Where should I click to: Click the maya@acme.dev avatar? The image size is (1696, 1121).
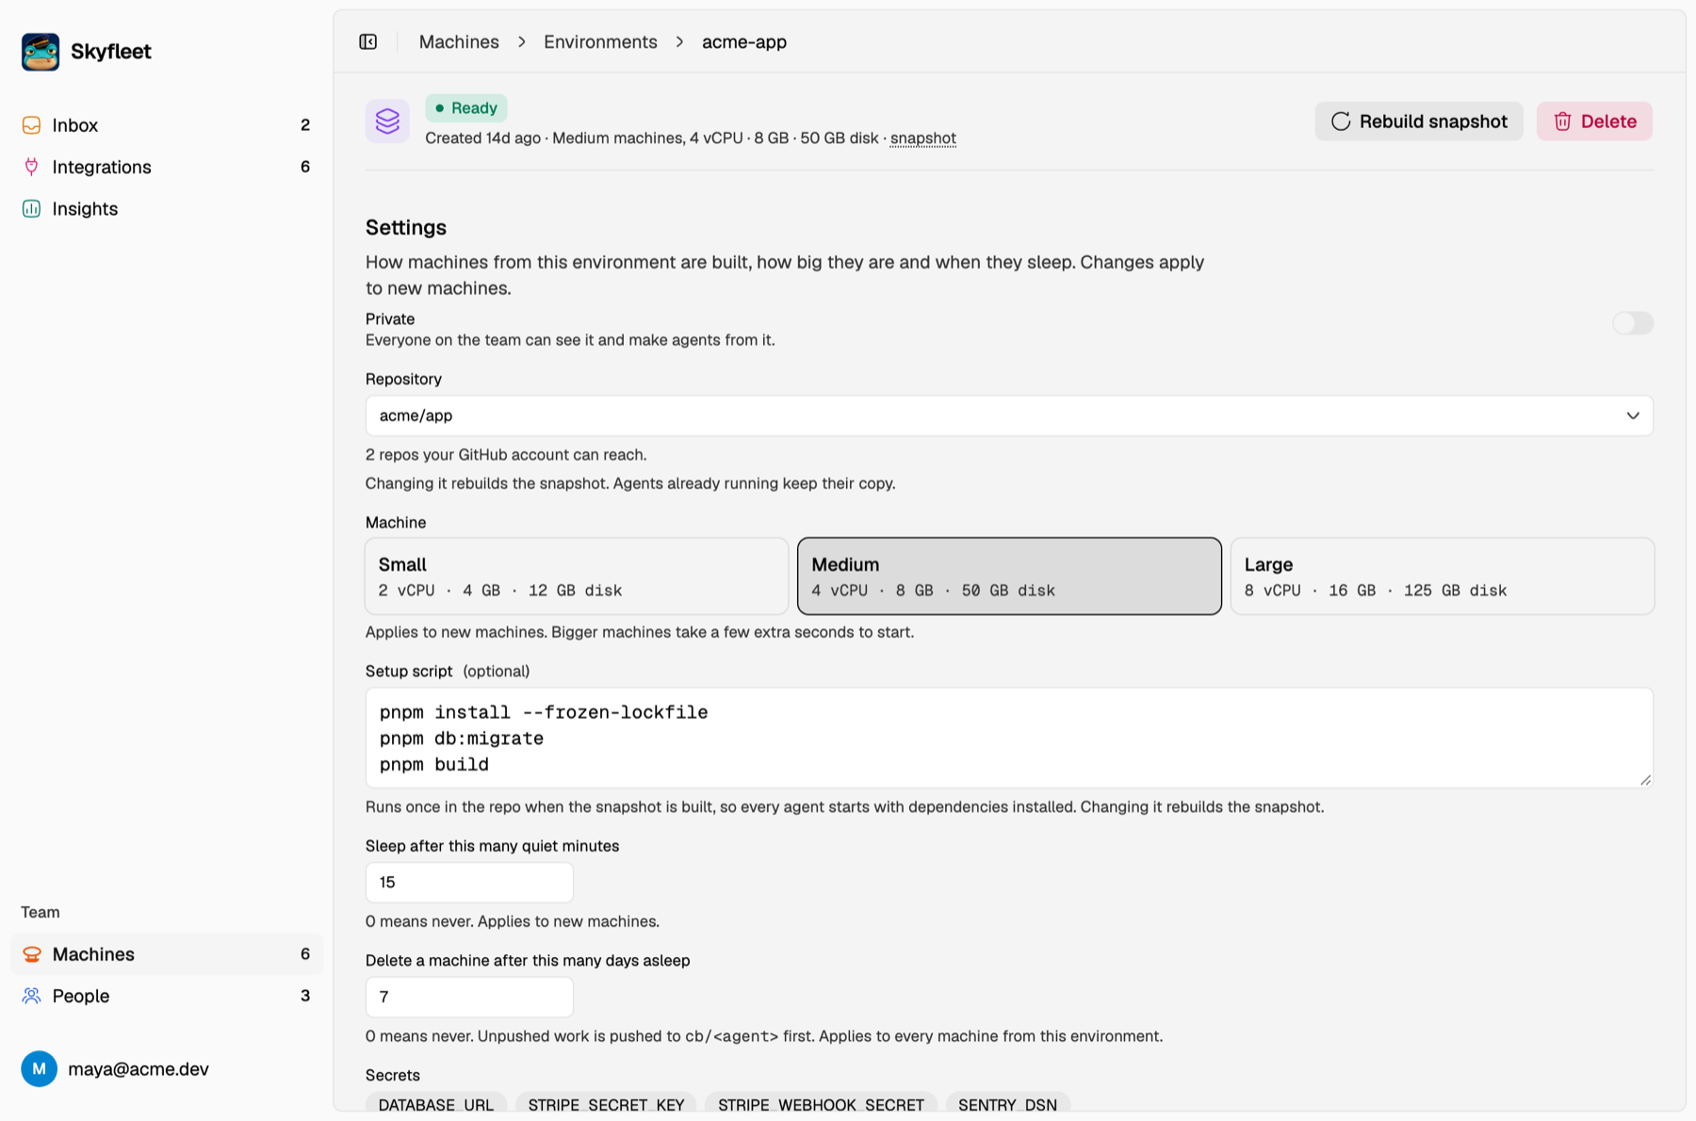click(39, 1069)
